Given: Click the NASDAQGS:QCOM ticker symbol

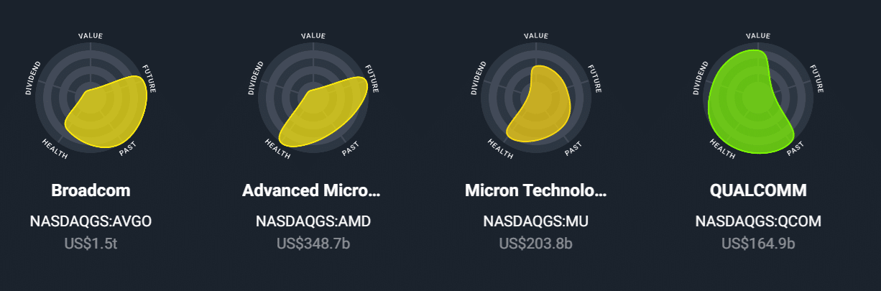Looking at the screenshot, I should coord(758,222).
